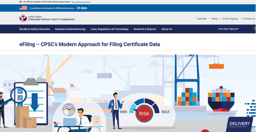Click the '25 days' countdown text
Image resolution: width=256 pixels, height=132 pixels.
coord(82,8)
